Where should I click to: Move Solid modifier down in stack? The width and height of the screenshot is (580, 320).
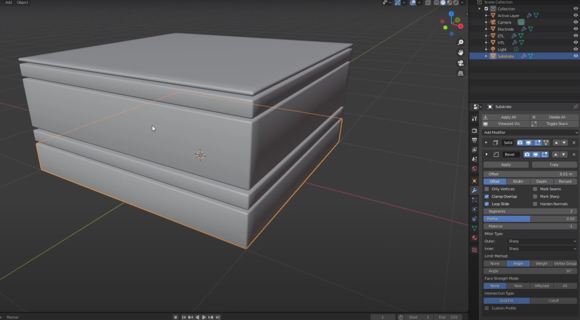[x=564, y=143]
